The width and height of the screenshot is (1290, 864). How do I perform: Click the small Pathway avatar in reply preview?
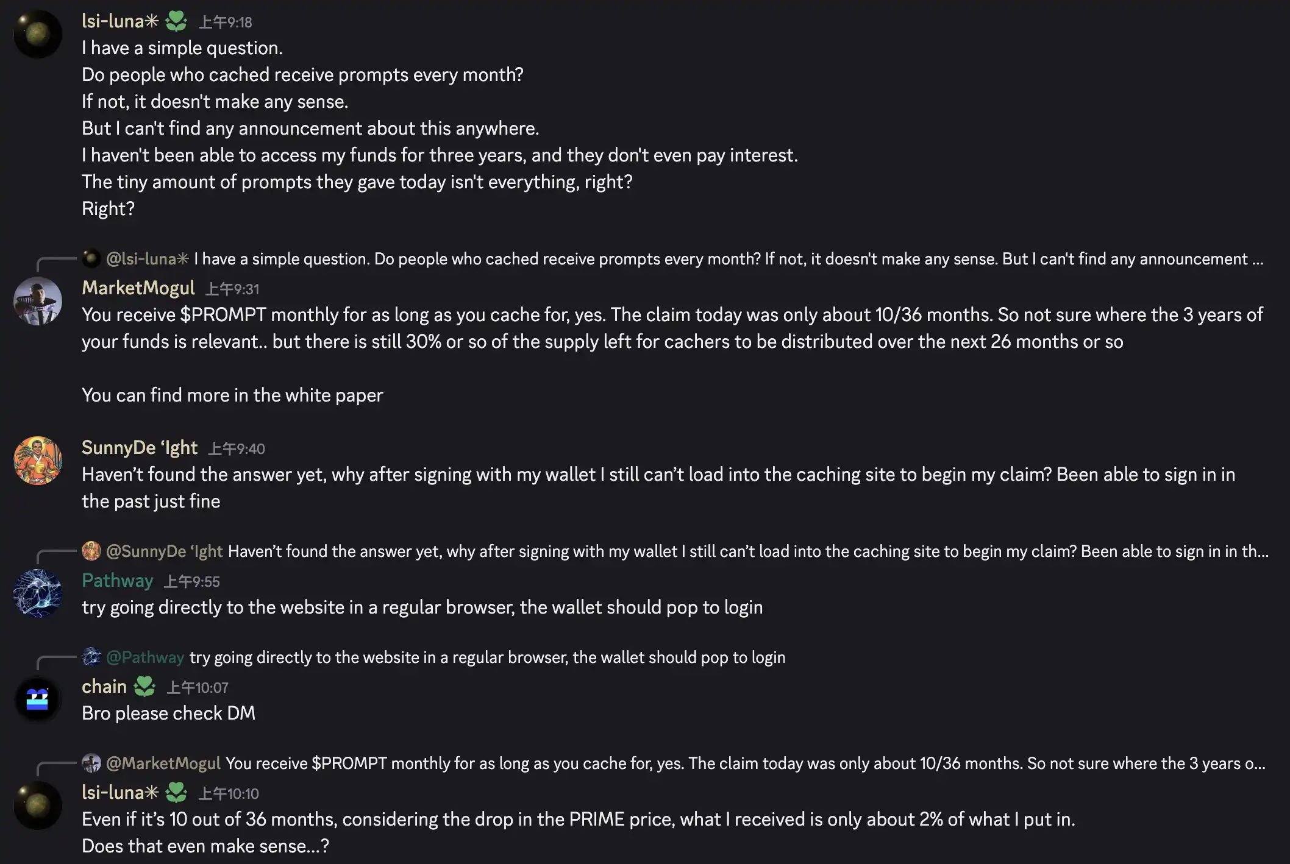point(91,657)
